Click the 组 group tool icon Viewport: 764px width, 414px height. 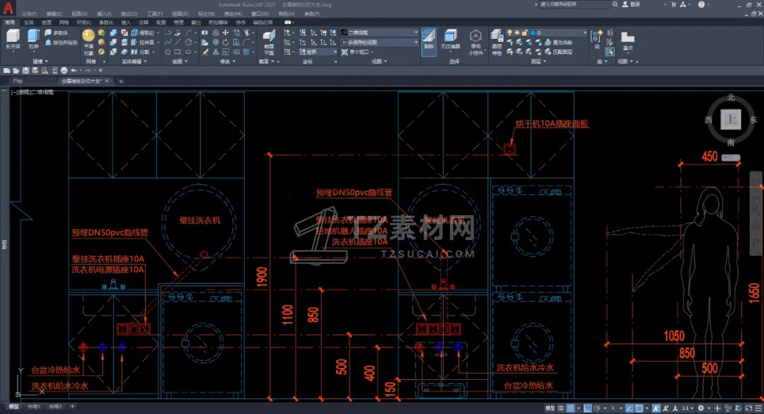[x=596, y=37]
